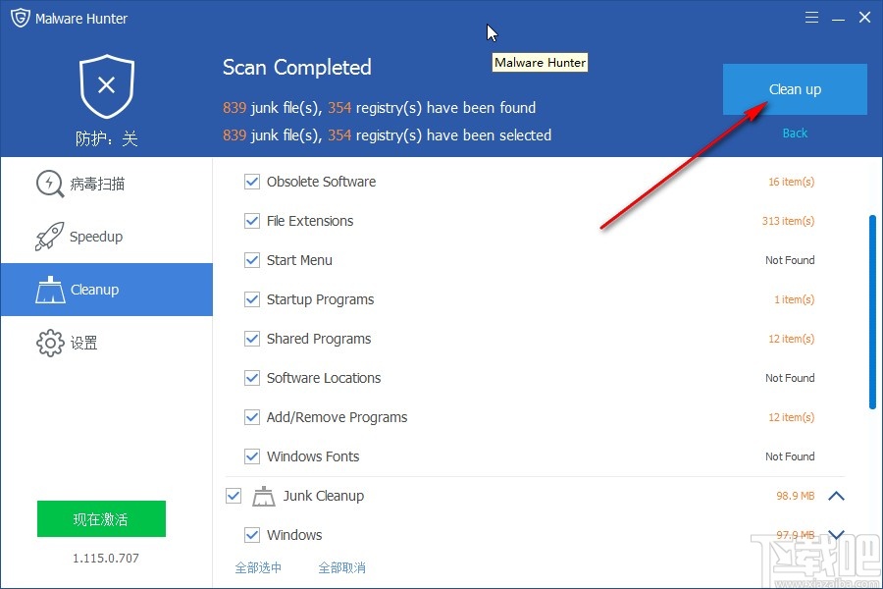Collapse the Junk Cleanup section chevron
The image size is (883, 589).
[837, 496]
